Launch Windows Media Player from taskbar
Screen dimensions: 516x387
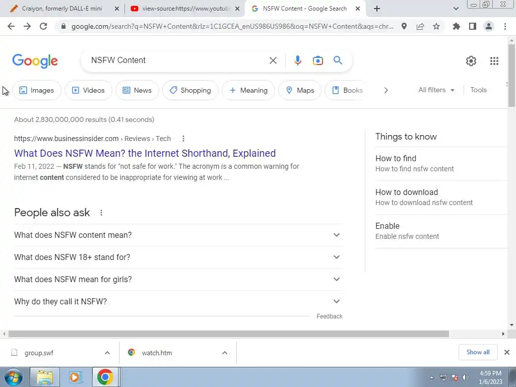[x=76, y=377]
